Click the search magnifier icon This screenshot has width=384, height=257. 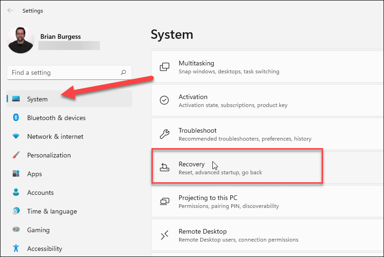123,72
